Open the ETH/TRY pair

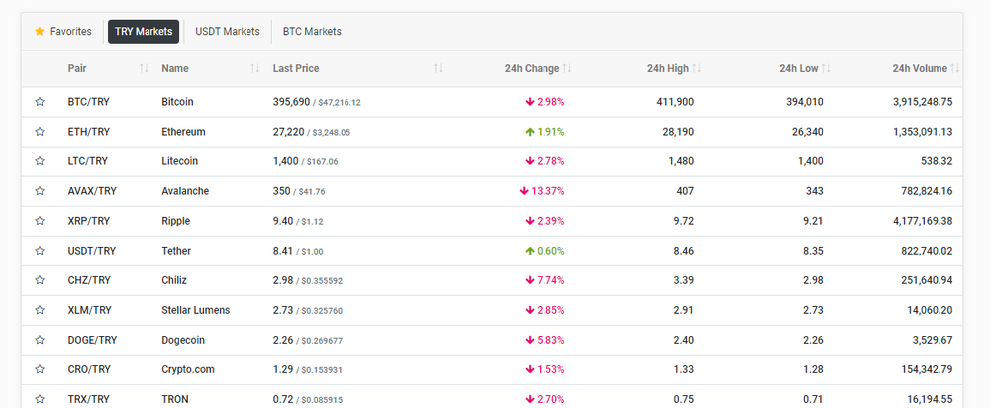[x=88, y=132]
